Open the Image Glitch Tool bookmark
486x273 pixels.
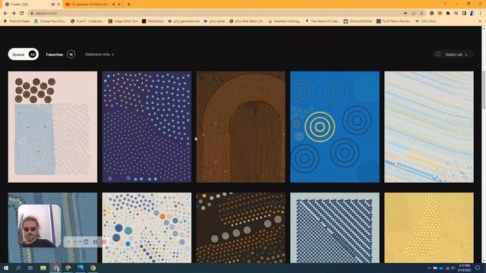point(123,21)
